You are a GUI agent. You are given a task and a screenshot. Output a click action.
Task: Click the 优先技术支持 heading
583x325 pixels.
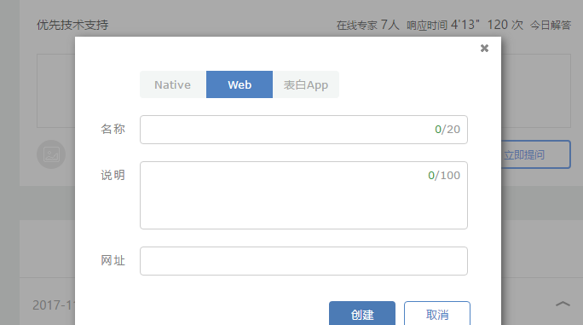(x=72, y=25)
